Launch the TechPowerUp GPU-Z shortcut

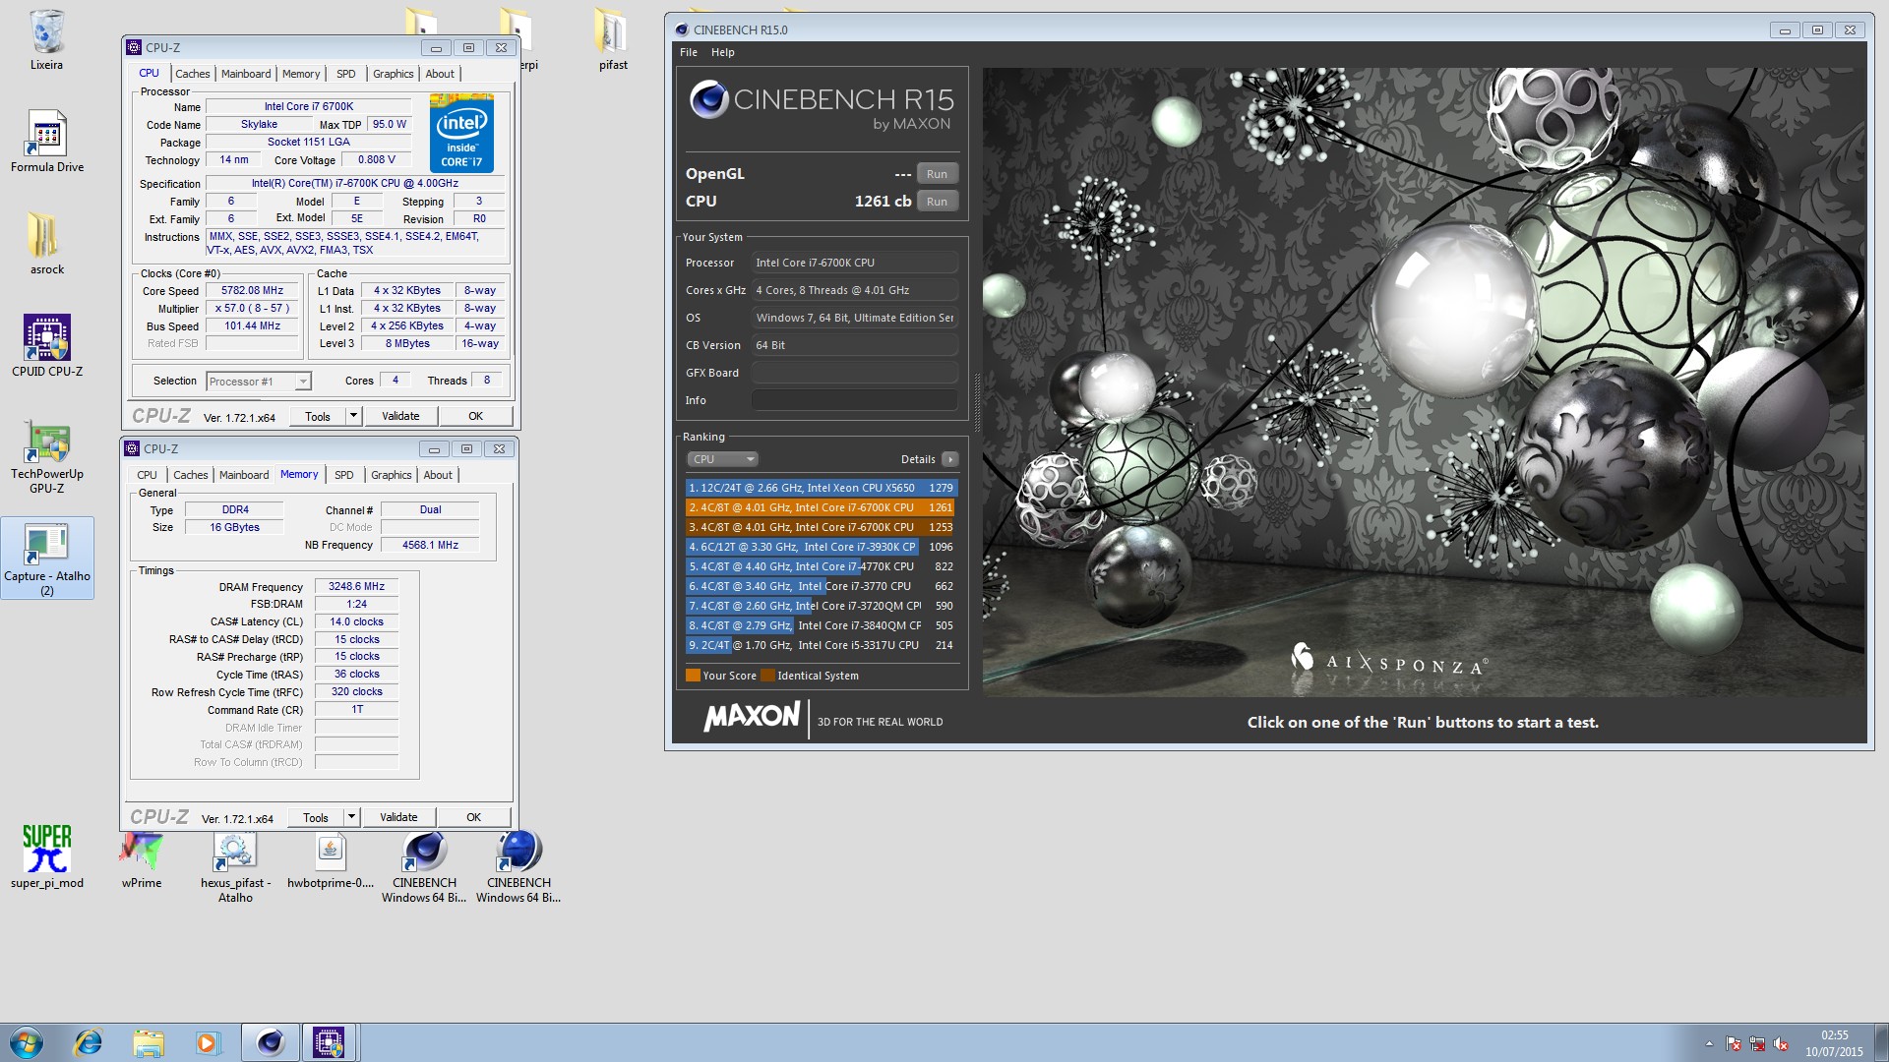pos(46,456)
